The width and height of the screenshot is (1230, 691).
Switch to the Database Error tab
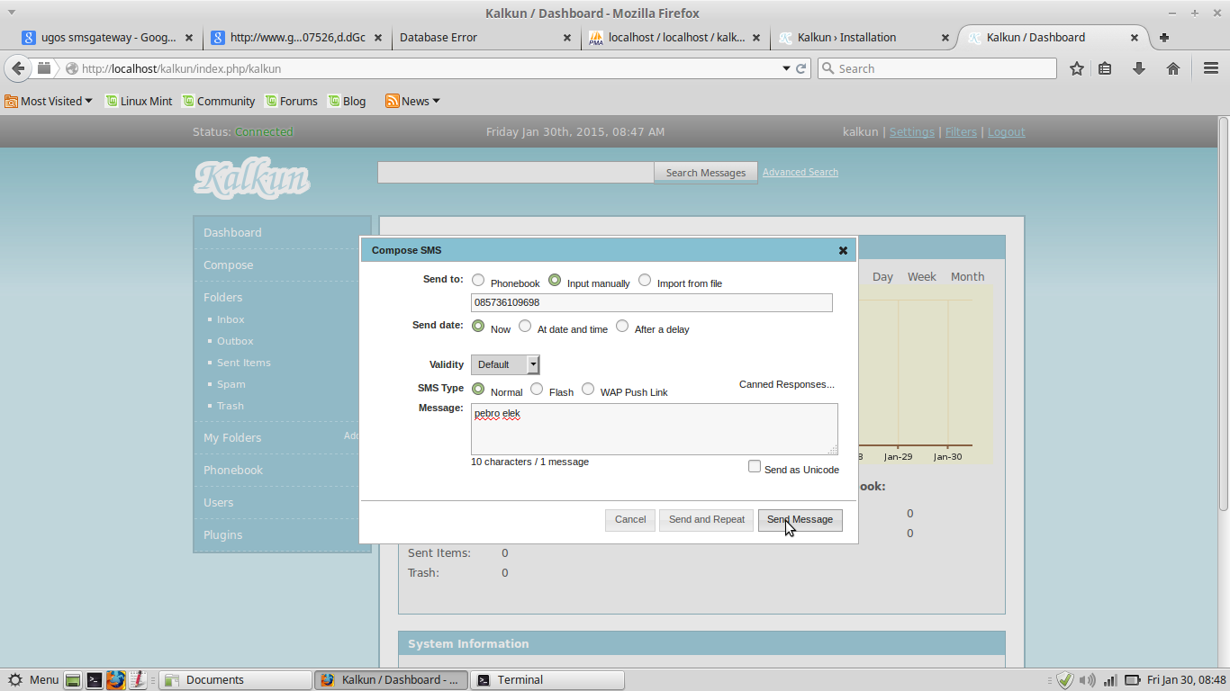(486, 38)
